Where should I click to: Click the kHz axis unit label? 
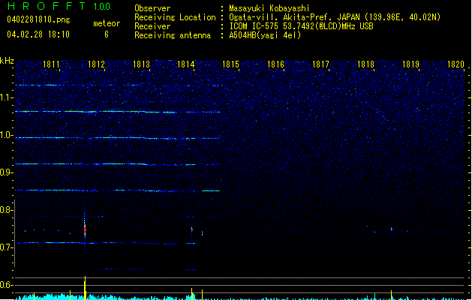[7, 61]
